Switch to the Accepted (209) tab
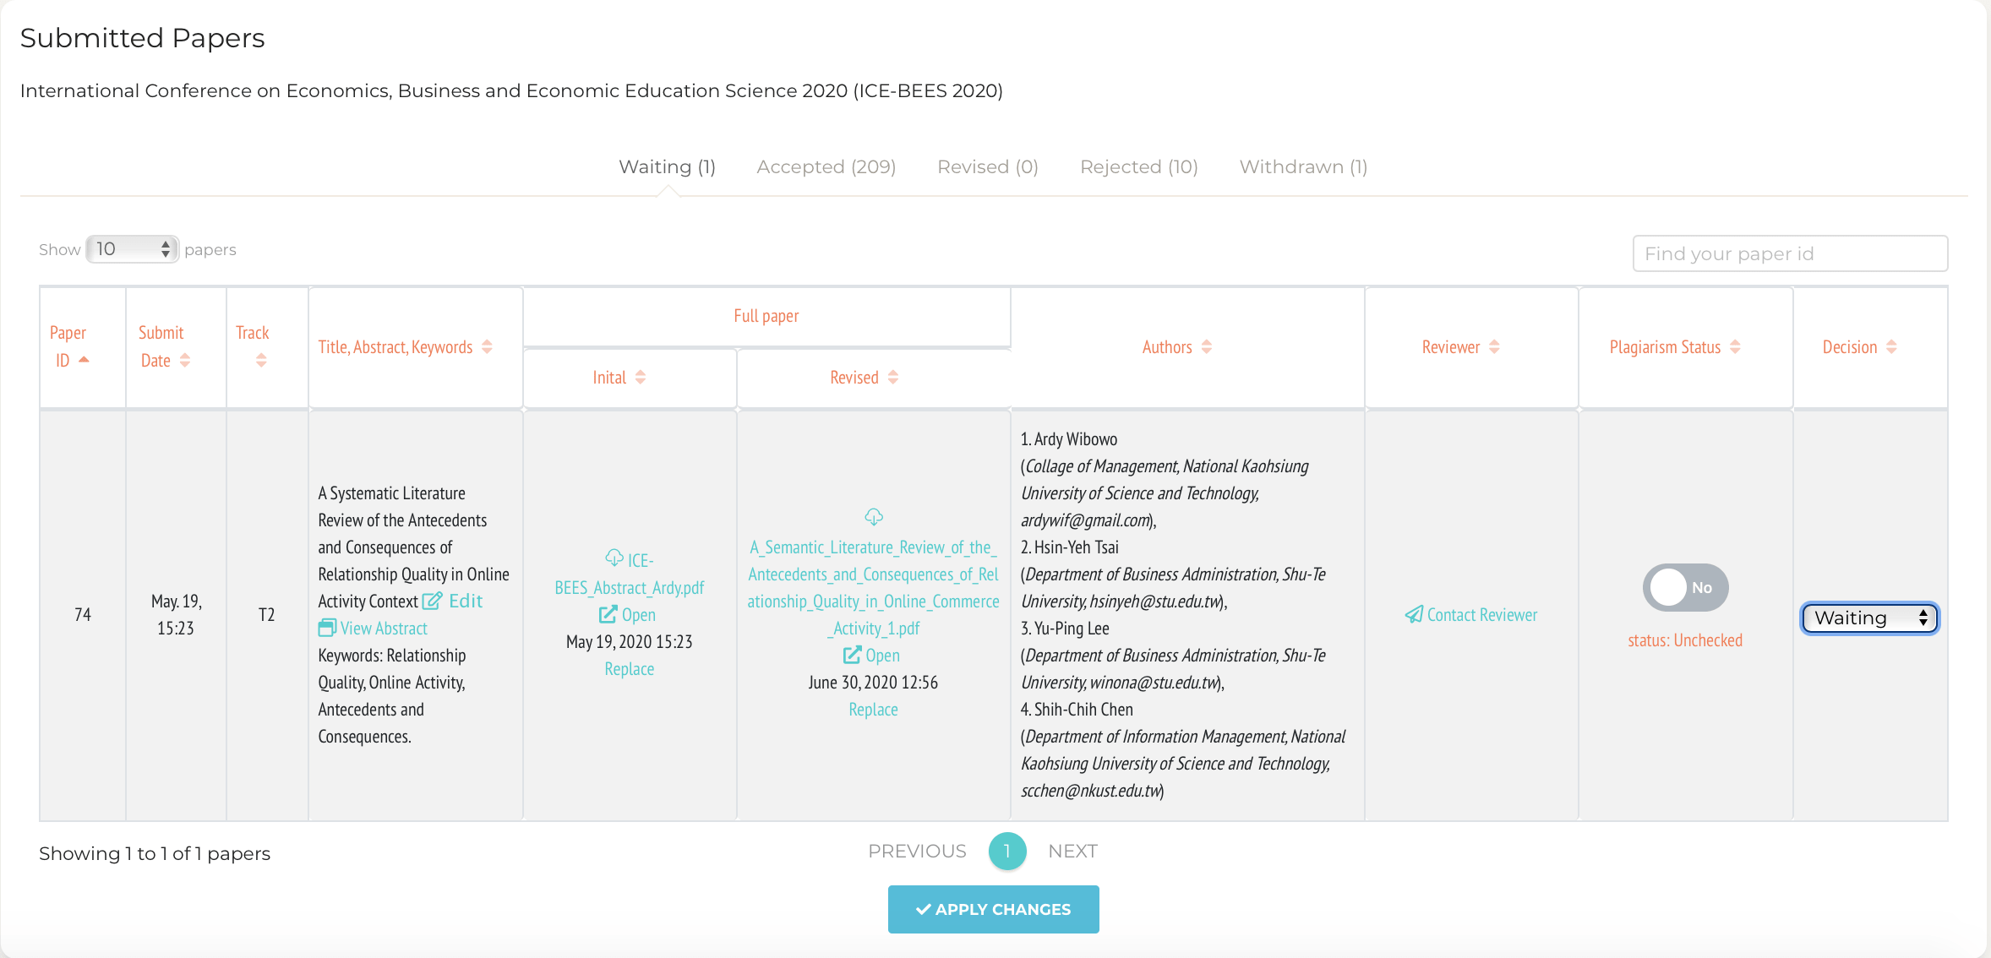Viewport: 1991px width, 958px height. click(826, 166)
